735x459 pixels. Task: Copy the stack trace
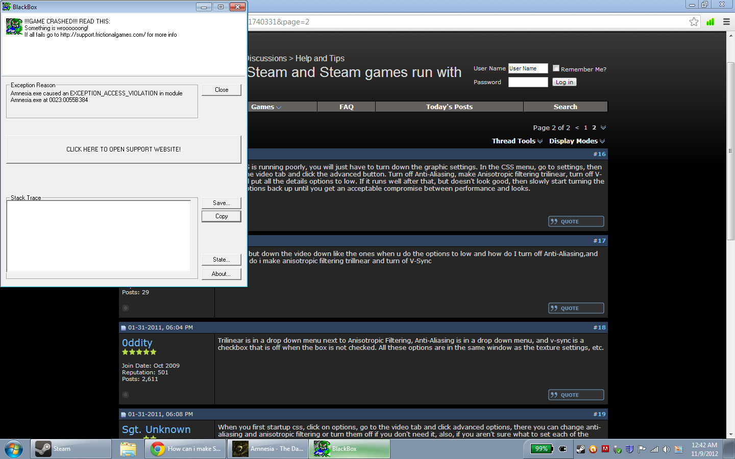coord(221,216)
